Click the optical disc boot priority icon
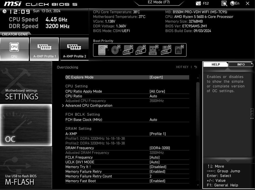Image resolution: width=255 pixels, height=190 pixels. (x=115, y=50)
